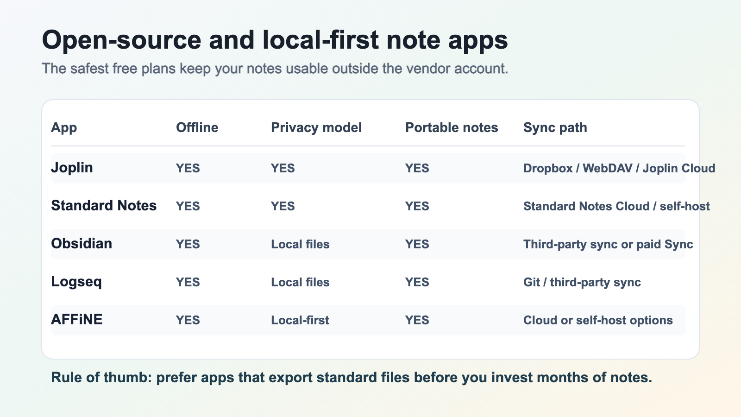The image size is (741, 417).
Task: Select the Standard Notes app name
Action: point(104,206)
